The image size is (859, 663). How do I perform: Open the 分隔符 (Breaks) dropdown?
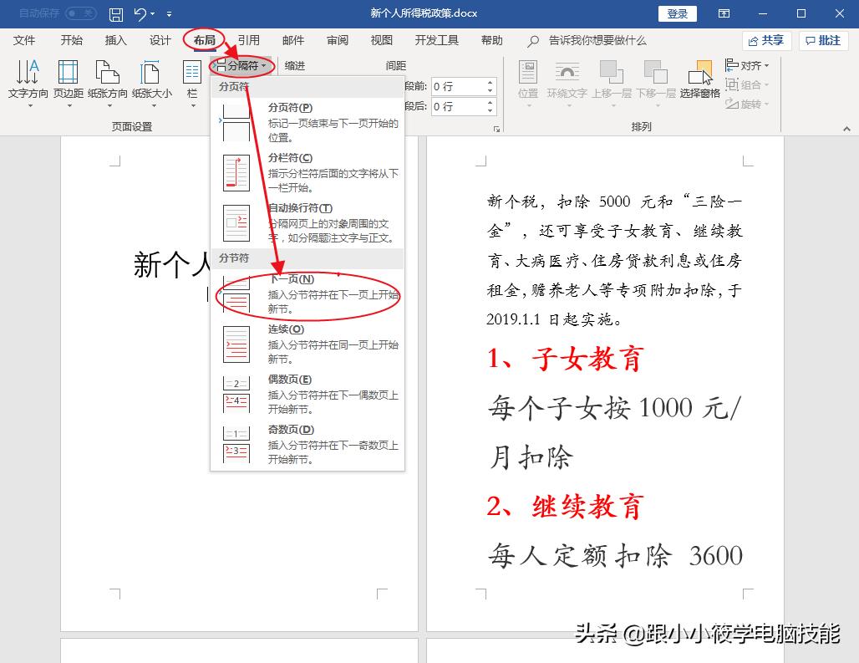click(241, 65)
